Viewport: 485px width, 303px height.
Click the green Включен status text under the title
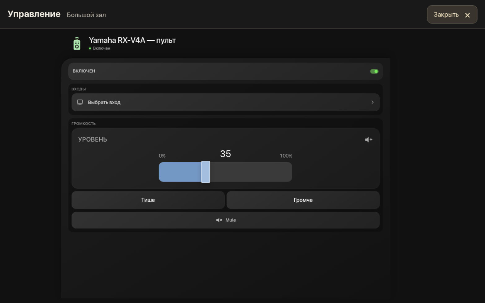(x=102, y=48)
